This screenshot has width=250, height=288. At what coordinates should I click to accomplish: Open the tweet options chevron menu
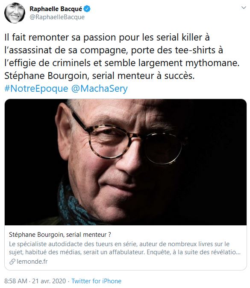click(x=244, y=8)
